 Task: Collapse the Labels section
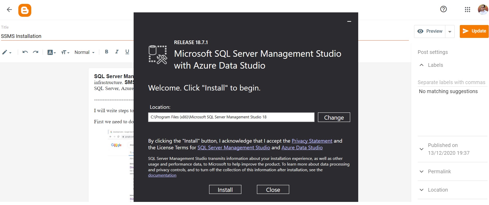pyautogui.click(x=421, y=65)
